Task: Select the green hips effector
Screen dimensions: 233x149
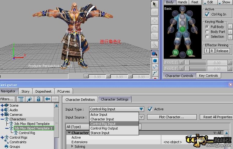Action: [x=183, y=29]
